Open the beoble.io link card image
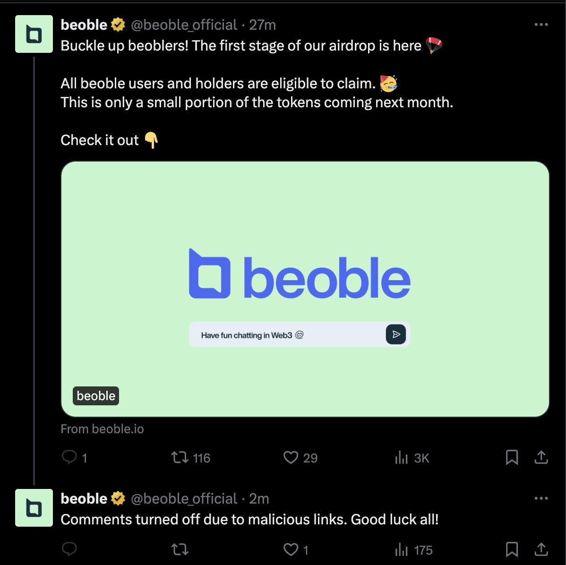Viewport: 566px width, 565px height. 305,289
